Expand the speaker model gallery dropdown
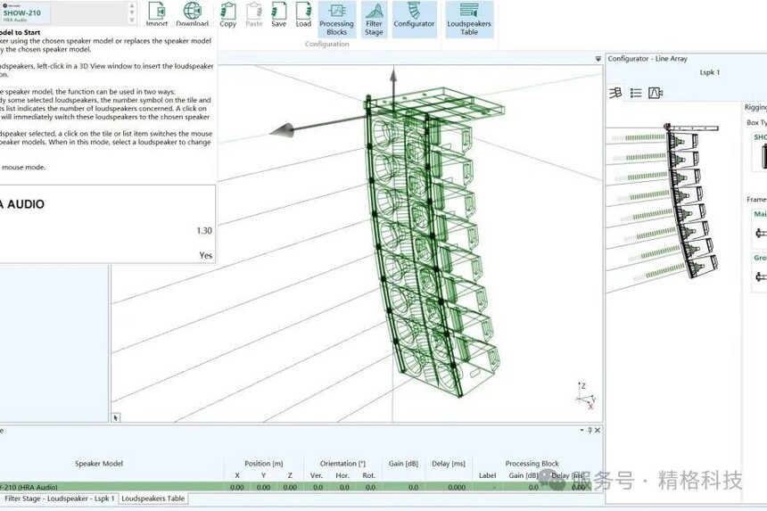This screenshot has width=767, height=511. [132, 21]
